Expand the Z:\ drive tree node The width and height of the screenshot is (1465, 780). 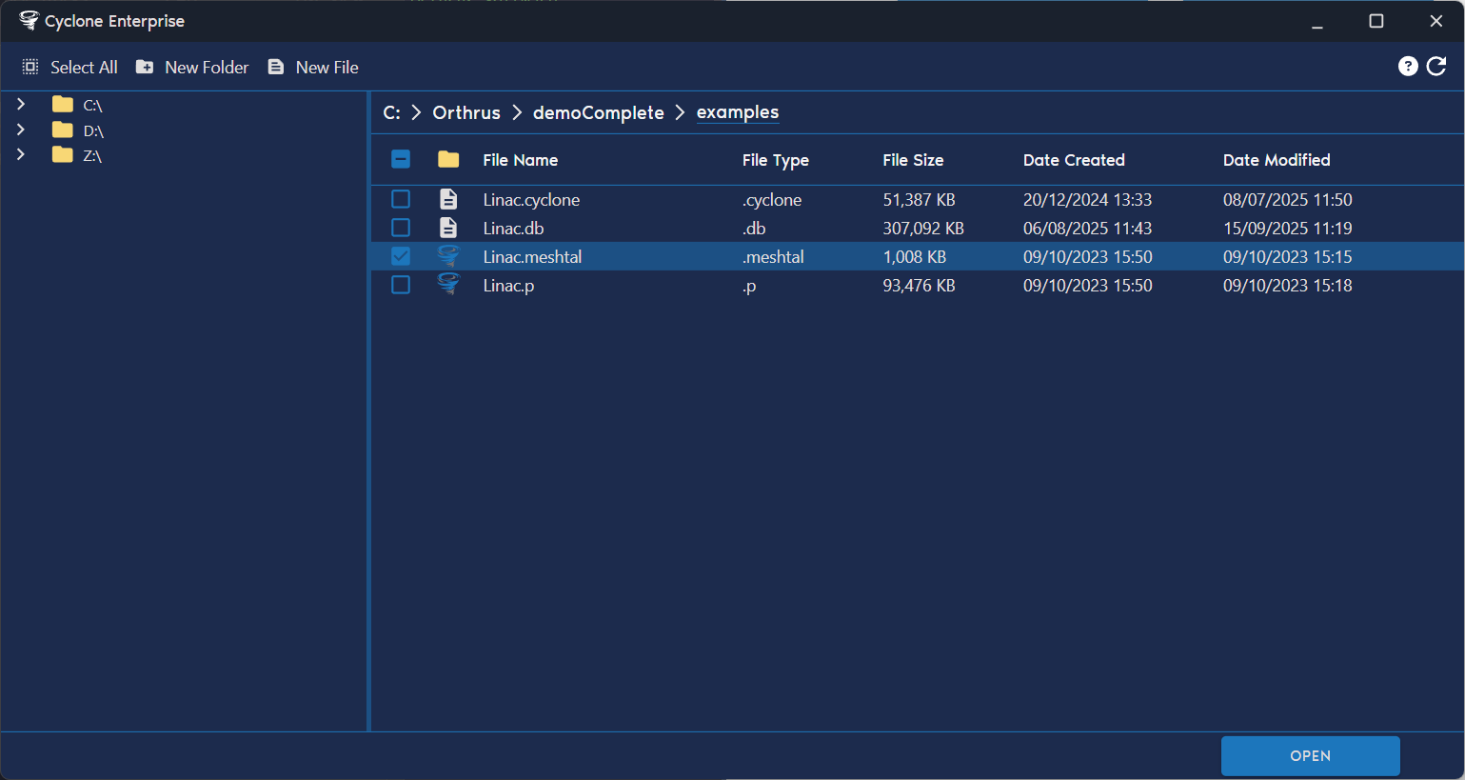pos(21,154)
